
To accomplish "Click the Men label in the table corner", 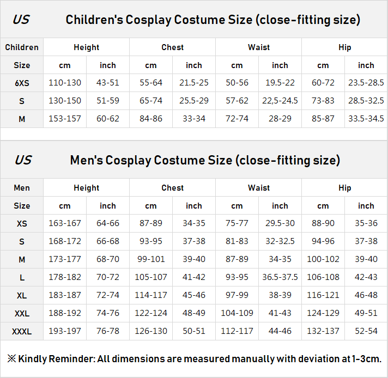I will [22, 188].
